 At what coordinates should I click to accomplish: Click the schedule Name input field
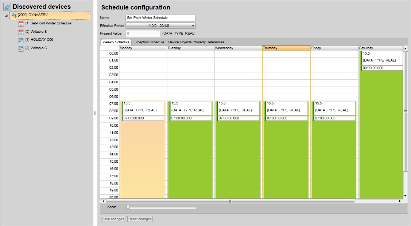click(160, 18)
